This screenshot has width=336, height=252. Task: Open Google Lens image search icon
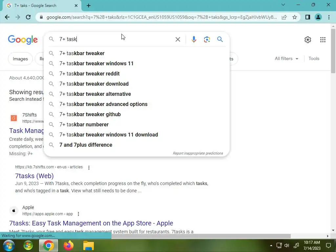(207, 39)
